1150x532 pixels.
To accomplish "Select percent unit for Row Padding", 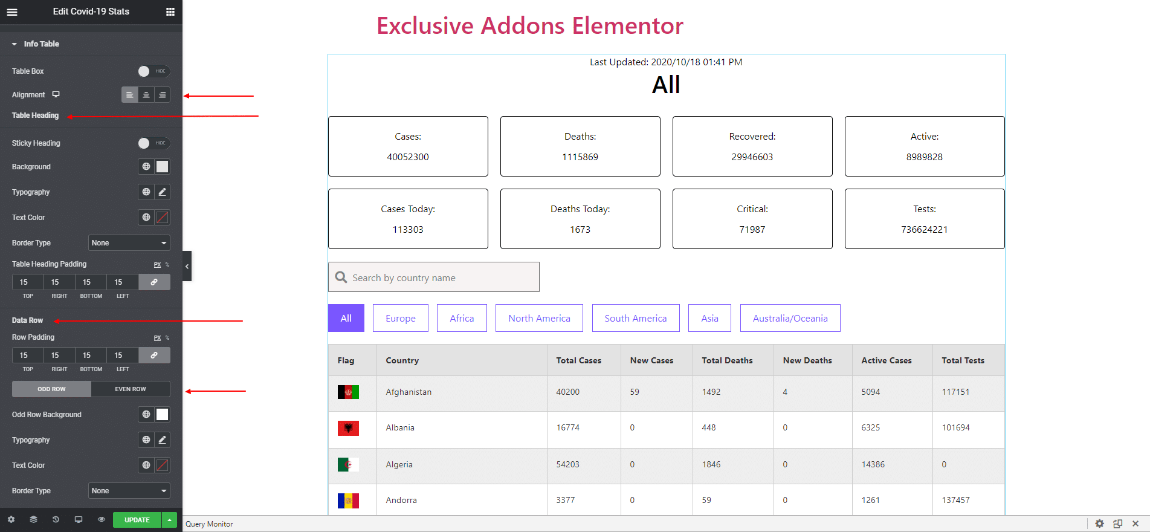I will click(167, 338).
